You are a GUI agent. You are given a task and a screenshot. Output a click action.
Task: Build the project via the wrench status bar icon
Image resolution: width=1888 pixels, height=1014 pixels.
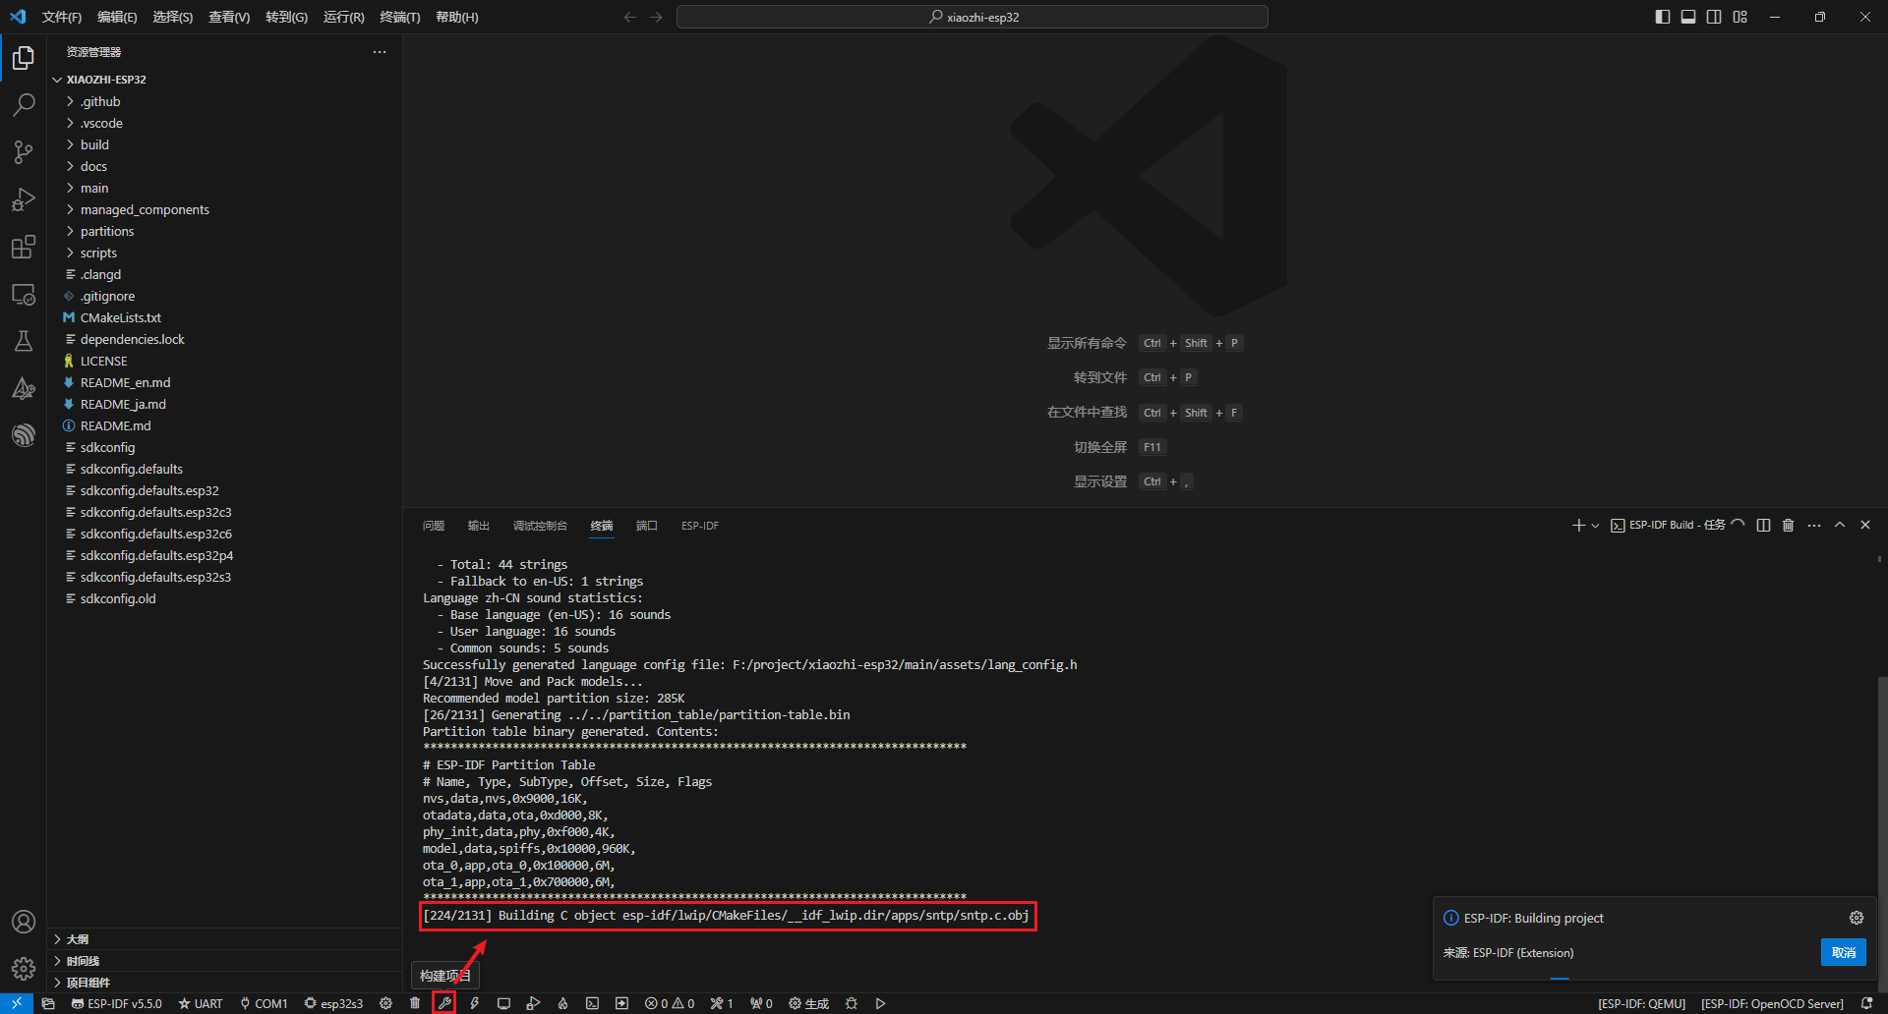click(444, 1003)
